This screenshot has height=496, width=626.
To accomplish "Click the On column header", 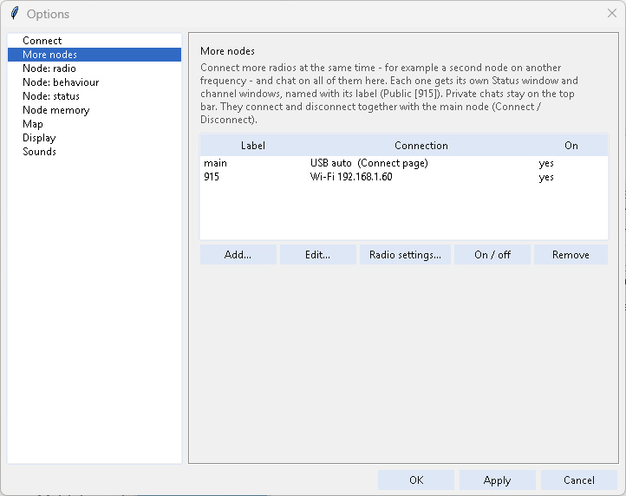I will pyautogui.click(x=571, y=146).
